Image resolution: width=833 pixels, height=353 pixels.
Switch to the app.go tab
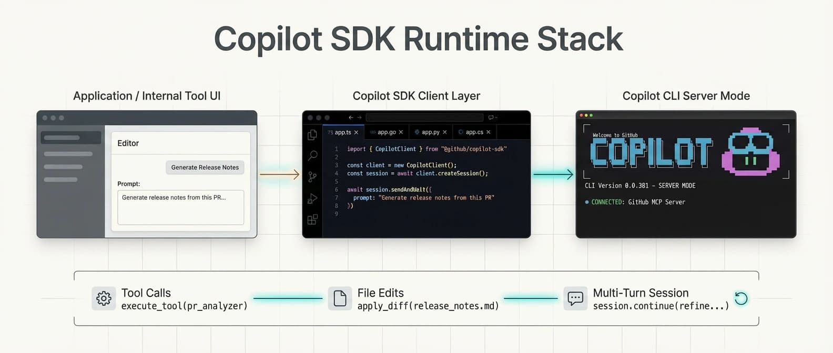pyautogui.click(x=386, y=132)
